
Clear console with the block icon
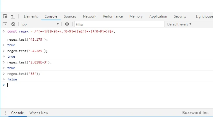tap(13, 24)
